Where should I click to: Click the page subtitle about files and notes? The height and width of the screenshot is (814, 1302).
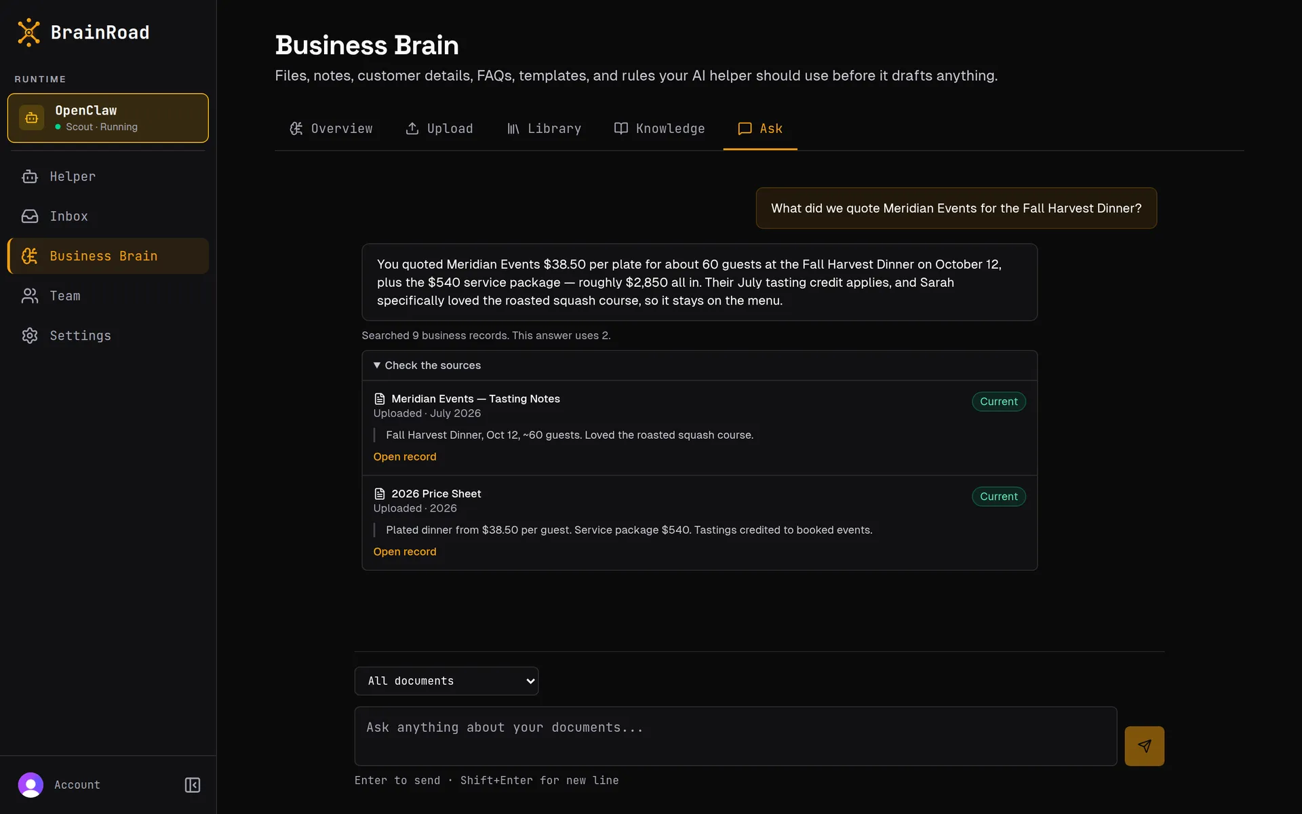point(636,76)
